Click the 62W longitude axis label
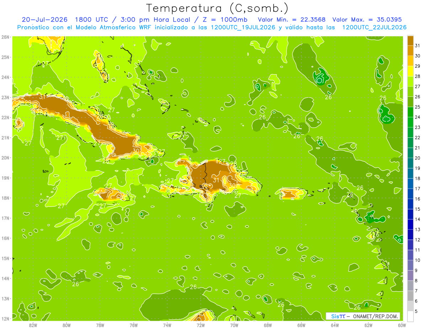This screenshot has height=330, width=427. coord(368,325)
